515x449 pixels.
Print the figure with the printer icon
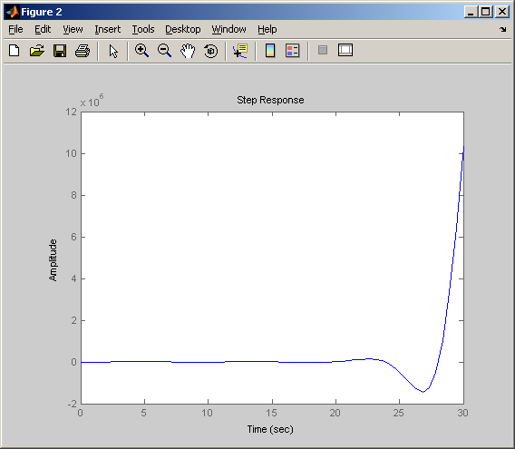(83, 51)
